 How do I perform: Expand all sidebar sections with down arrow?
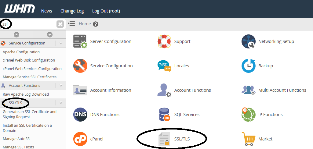click(x=50, y=35)
